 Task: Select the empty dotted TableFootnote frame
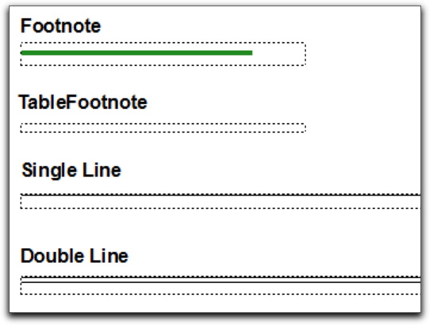click(x=163, y=128)
